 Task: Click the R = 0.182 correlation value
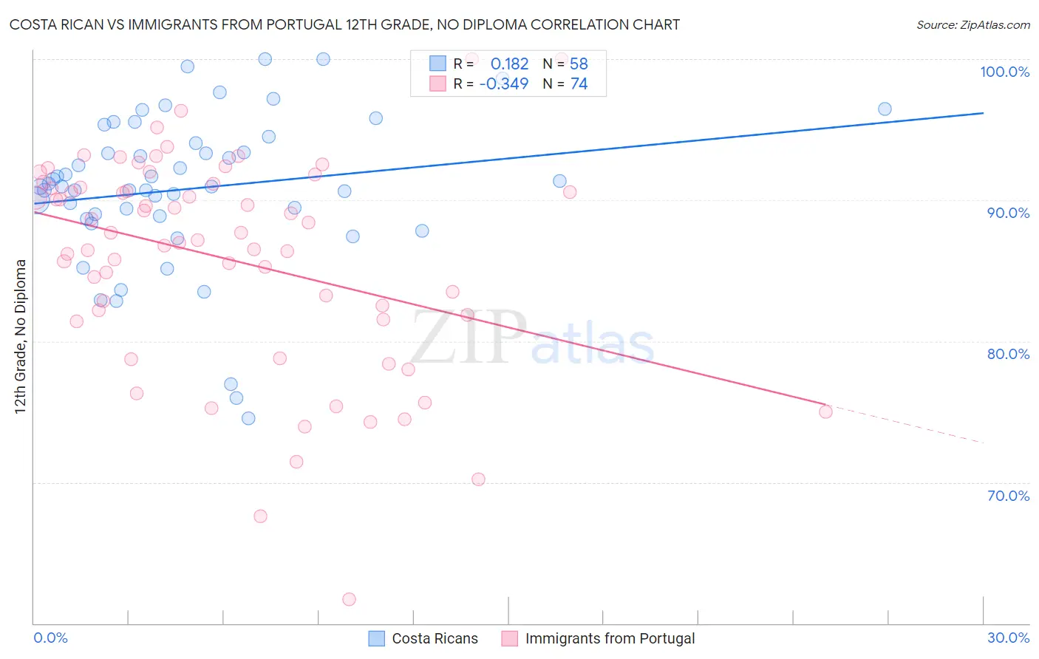click(491, 64)
